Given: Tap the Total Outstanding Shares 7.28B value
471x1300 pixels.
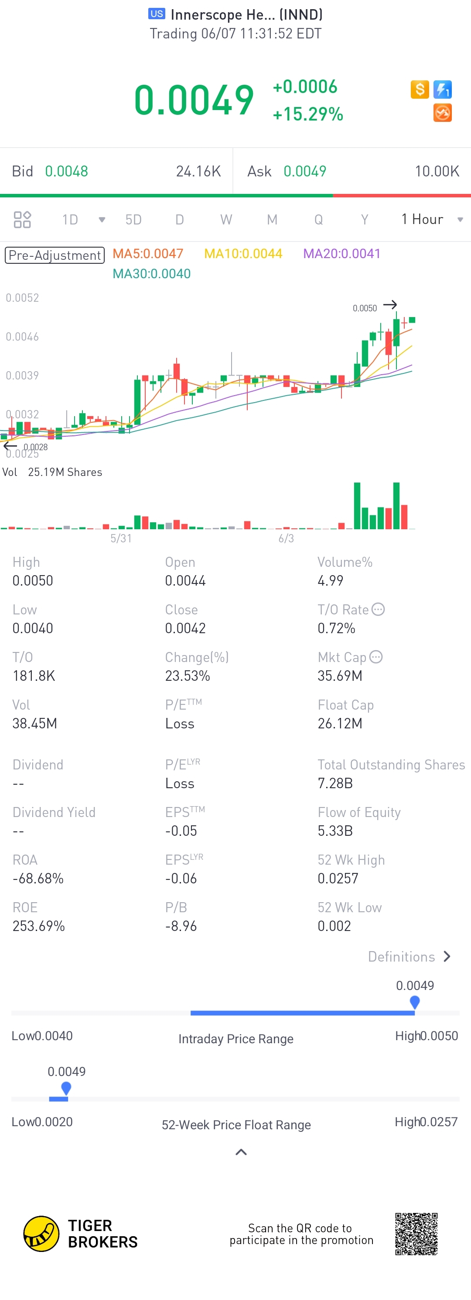Looking at the screenshot, I should 335,783.
